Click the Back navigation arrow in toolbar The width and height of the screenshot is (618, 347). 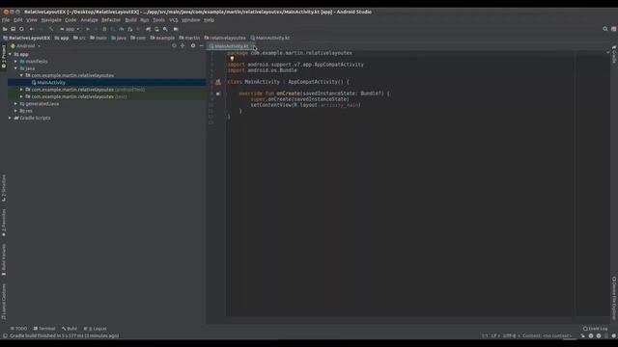32,29
